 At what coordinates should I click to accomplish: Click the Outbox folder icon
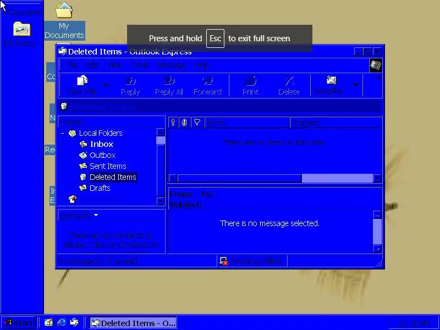[x=84, y=155]
